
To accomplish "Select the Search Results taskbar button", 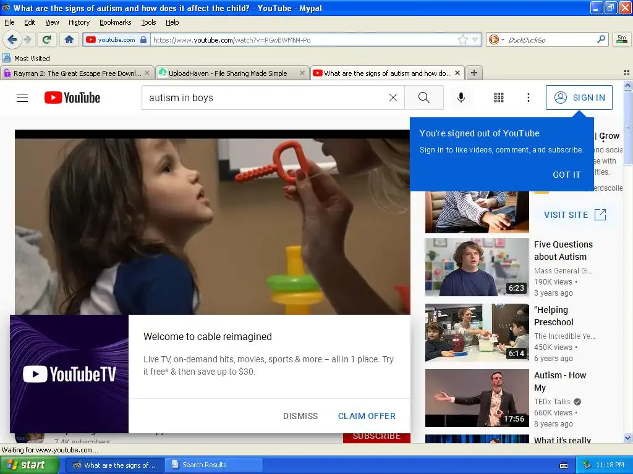I will pos(213,465).
